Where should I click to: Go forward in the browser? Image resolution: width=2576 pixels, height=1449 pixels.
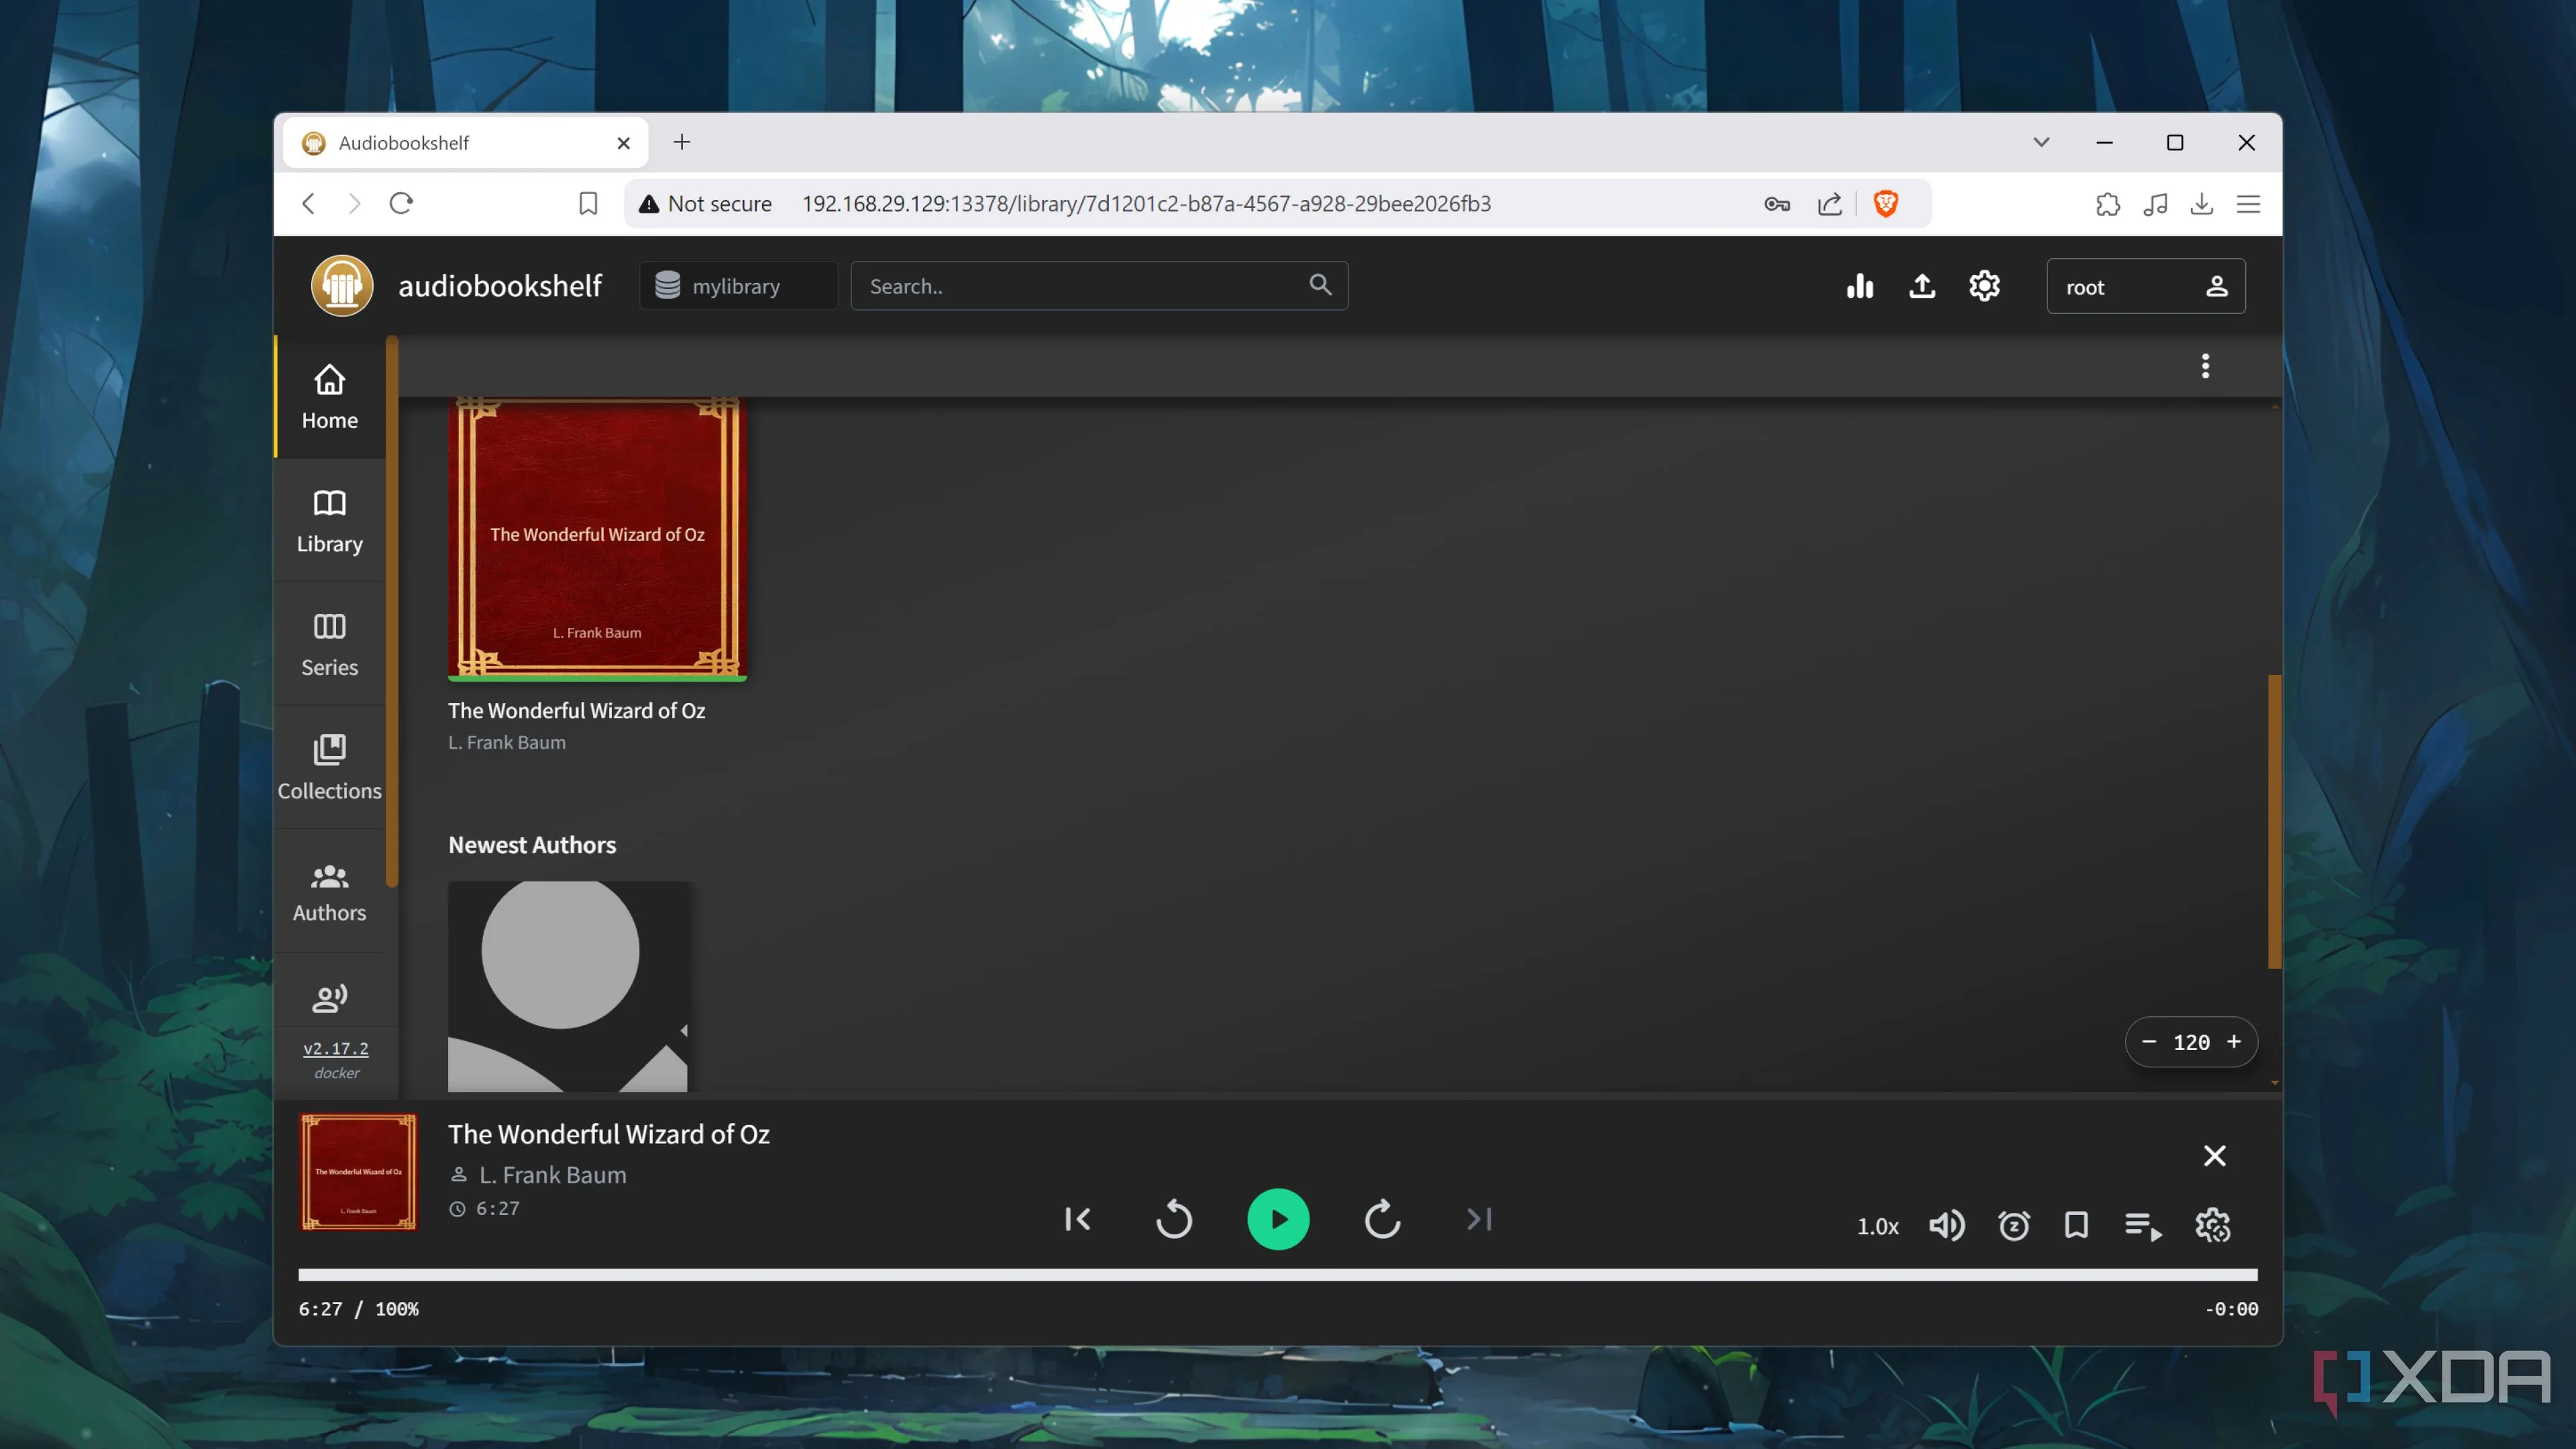point(354,204)
